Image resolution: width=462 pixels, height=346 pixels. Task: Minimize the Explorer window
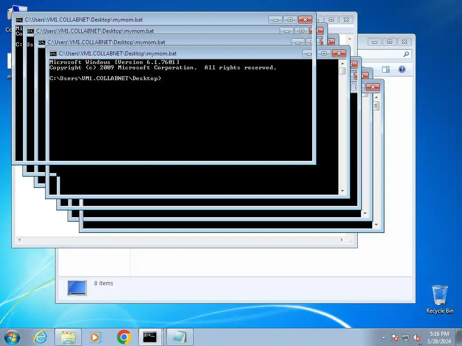pyautogui.click(x=374, y=42)
